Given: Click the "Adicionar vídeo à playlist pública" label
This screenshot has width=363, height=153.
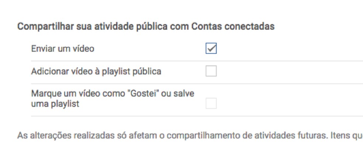Looking at the screenshot, I should tap(96, 71).
